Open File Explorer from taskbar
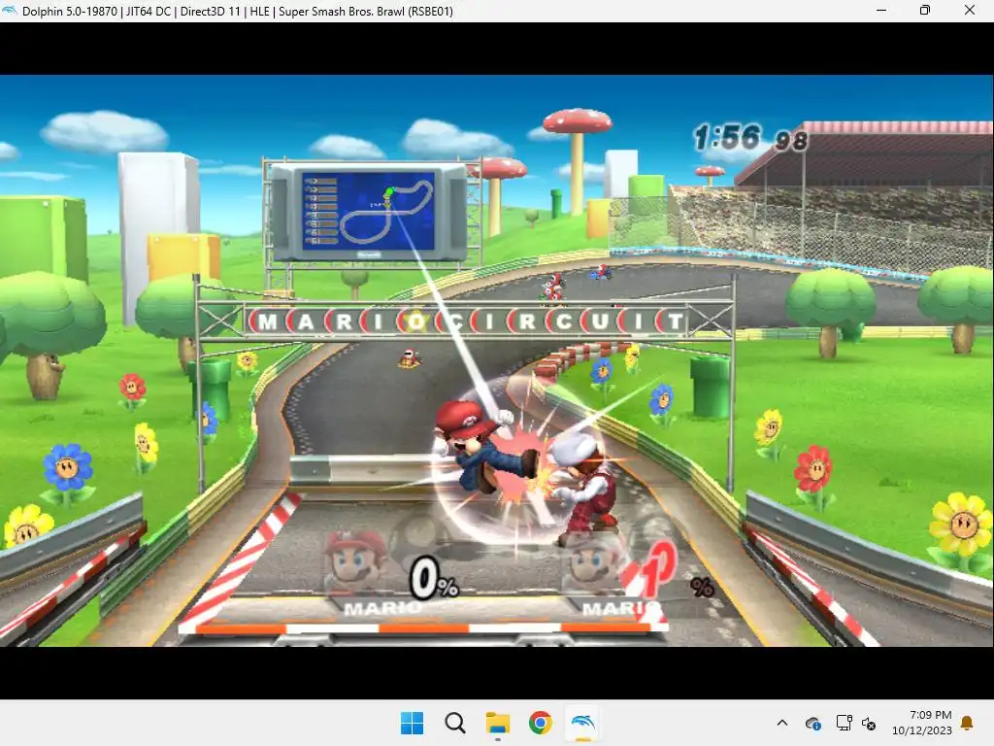 tap(498, 723)
